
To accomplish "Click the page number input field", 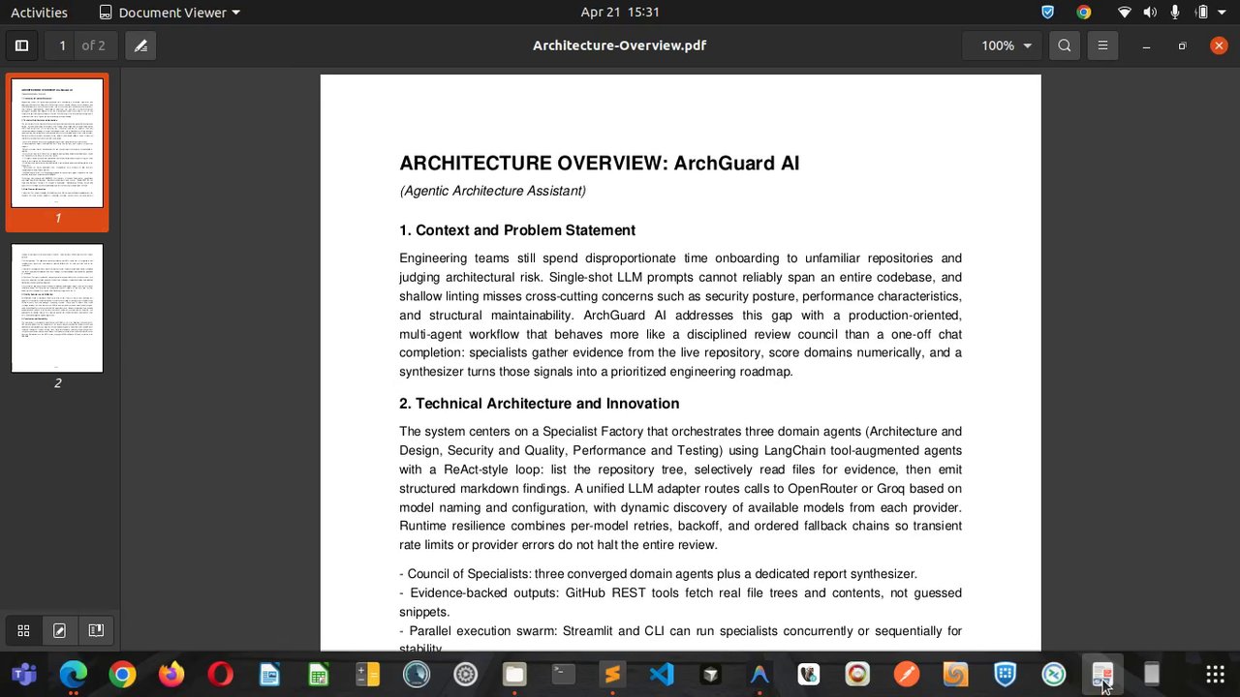I will point(62,45).
